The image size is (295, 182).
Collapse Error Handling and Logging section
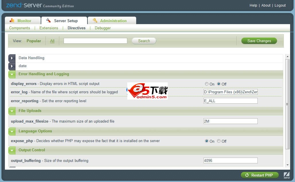pyautogui.click(x=12, y=74)
